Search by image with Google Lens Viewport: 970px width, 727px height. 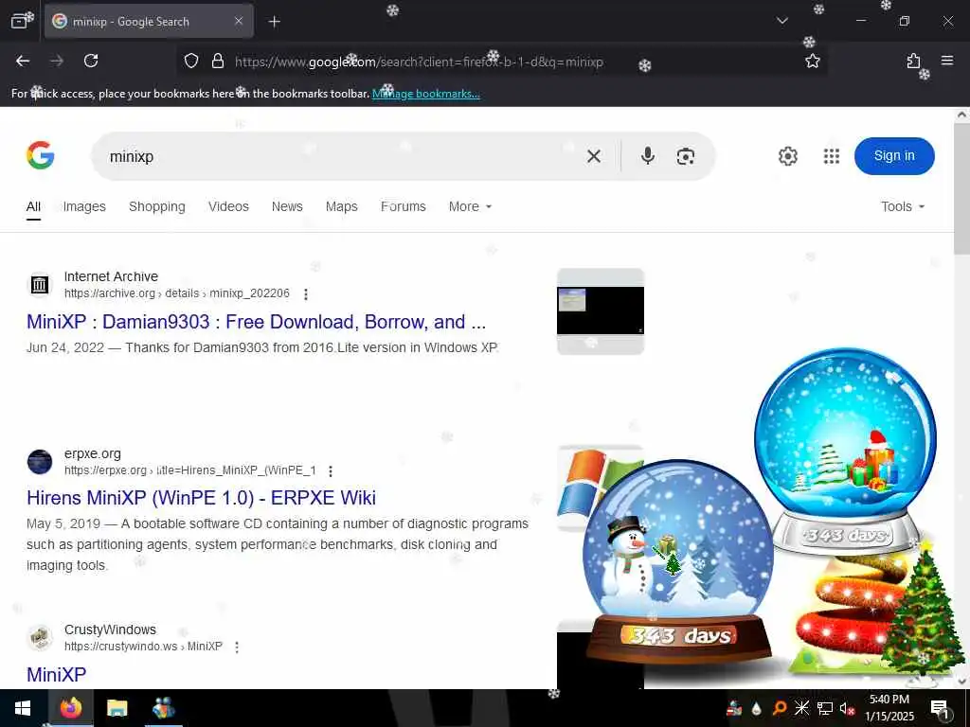(x=686, y=156)
